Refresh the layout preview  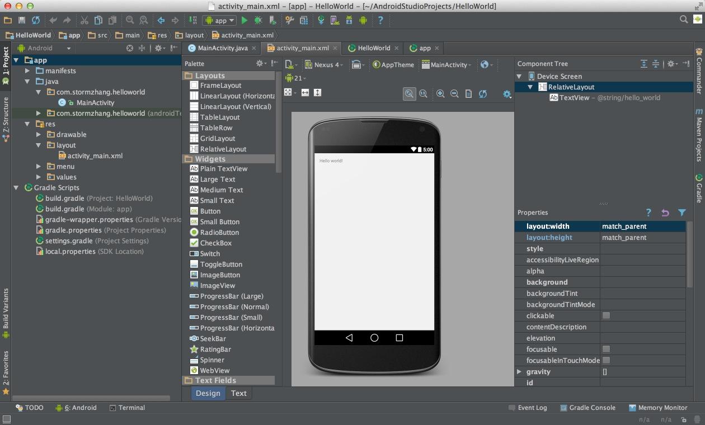(483, 93)
